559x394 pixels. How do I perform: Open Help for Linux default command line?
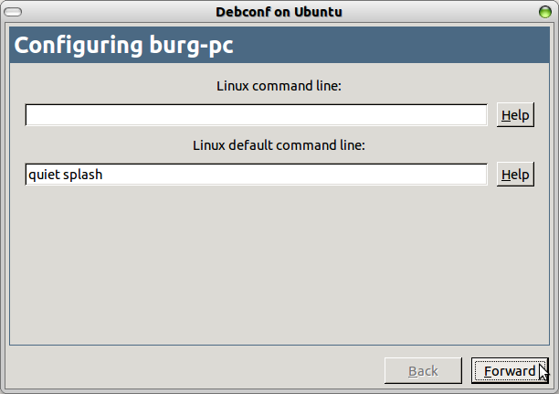click(x=515, y=175)
